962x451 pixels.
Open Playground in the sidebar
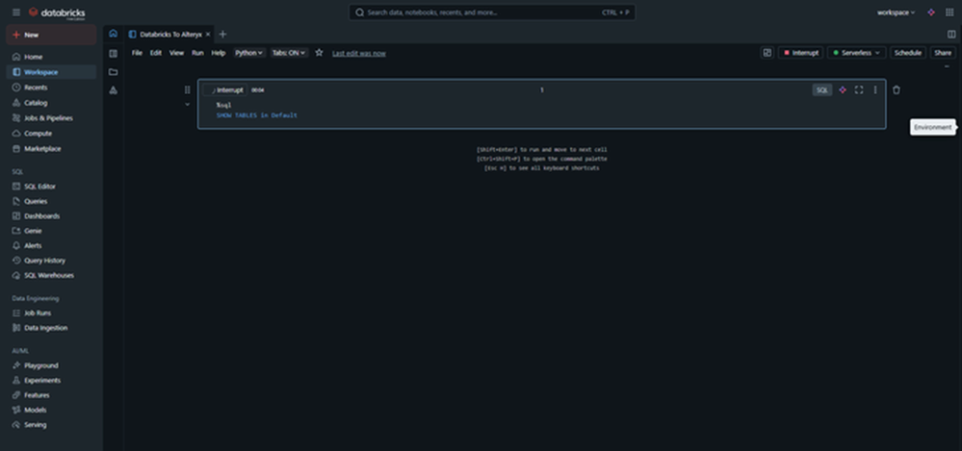[52, 365]
